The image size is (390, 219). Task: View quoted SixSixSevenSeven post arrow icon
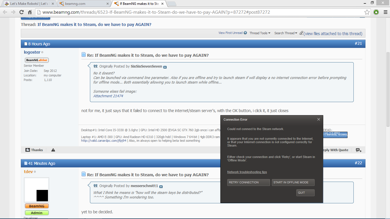click(x=165, y=67)
